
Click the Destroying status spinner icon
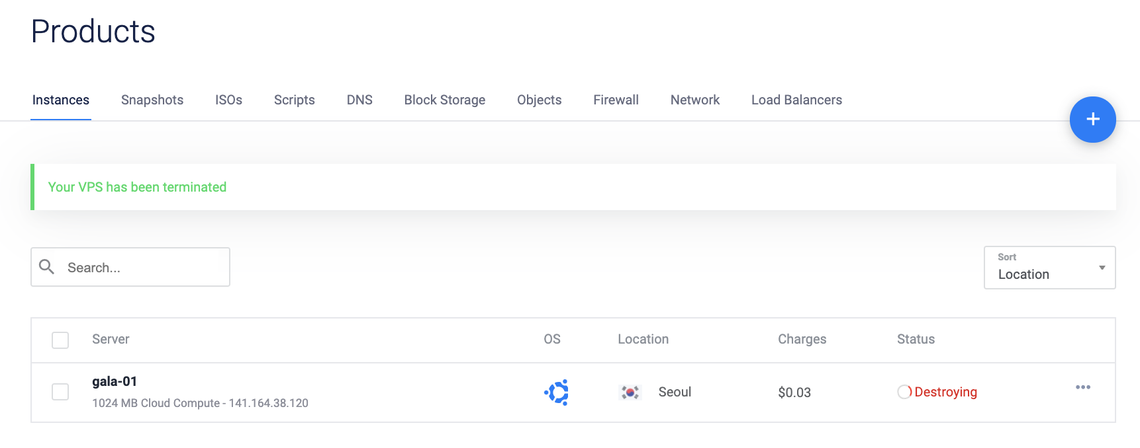point(904,392)
